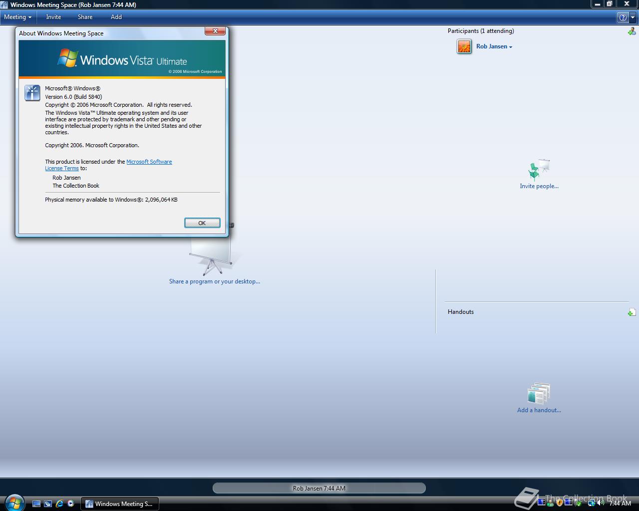The height and width of the screenshot is (511, 639).
Task: Click the Windows Vista Ultimate banner logo
Action: [x=122, y=59]
